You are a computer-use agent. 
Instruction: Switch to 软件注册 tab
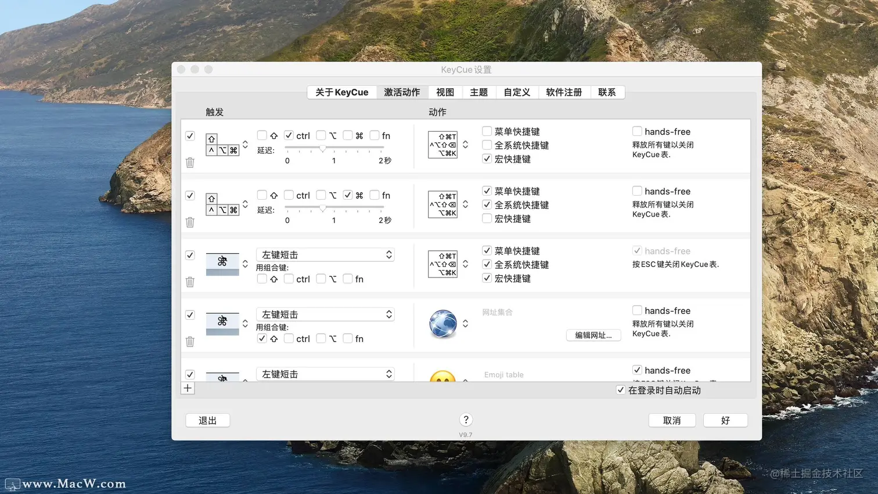pyautogui.click(x=564, y=92)
